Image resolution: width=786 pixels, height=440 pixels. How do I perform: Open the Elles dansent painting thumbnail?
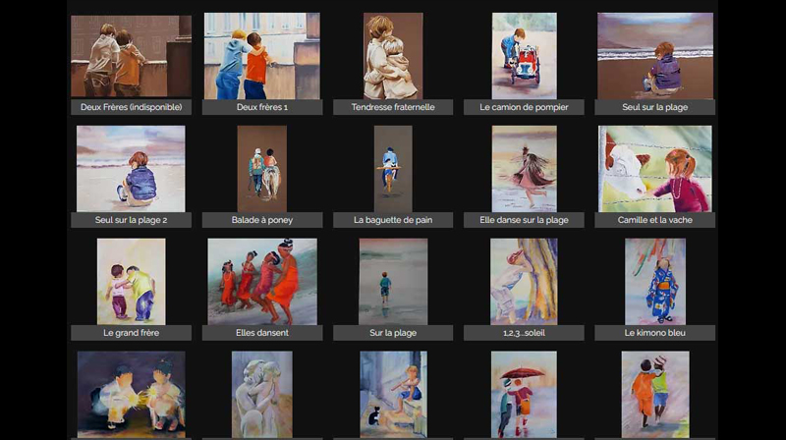(262, 281)
